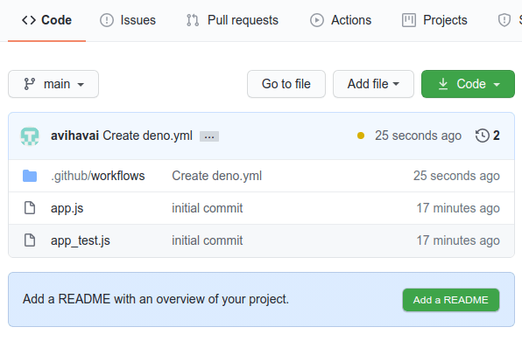The width and height of the screenshot is (522, 348).
Task: Open the green Code download dropdown
Action: tap(468, 84)
